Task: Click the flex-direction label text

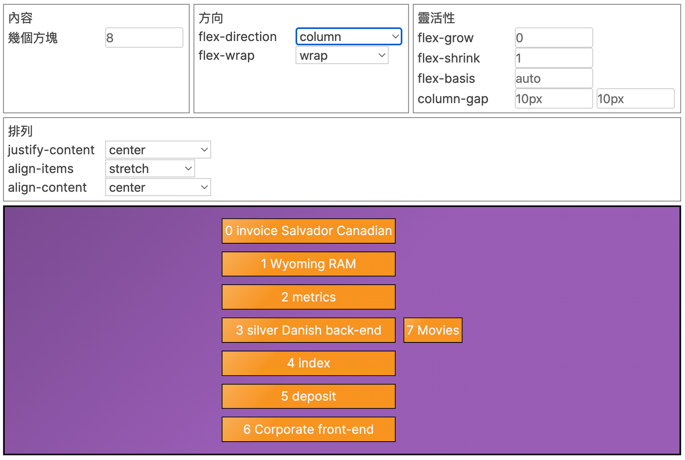Action: [238, 37]
